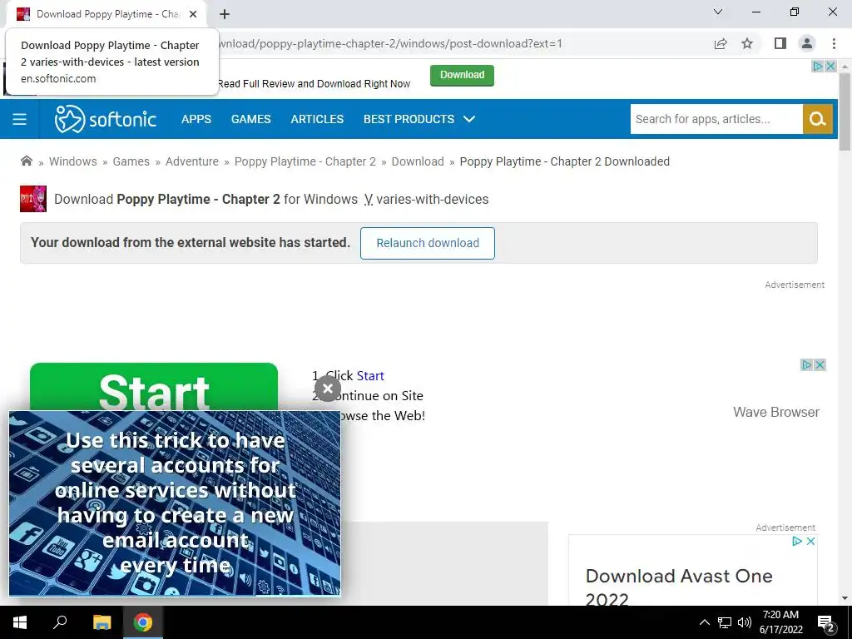Click the Chrome taskbar icon

(x=143, y=622)
